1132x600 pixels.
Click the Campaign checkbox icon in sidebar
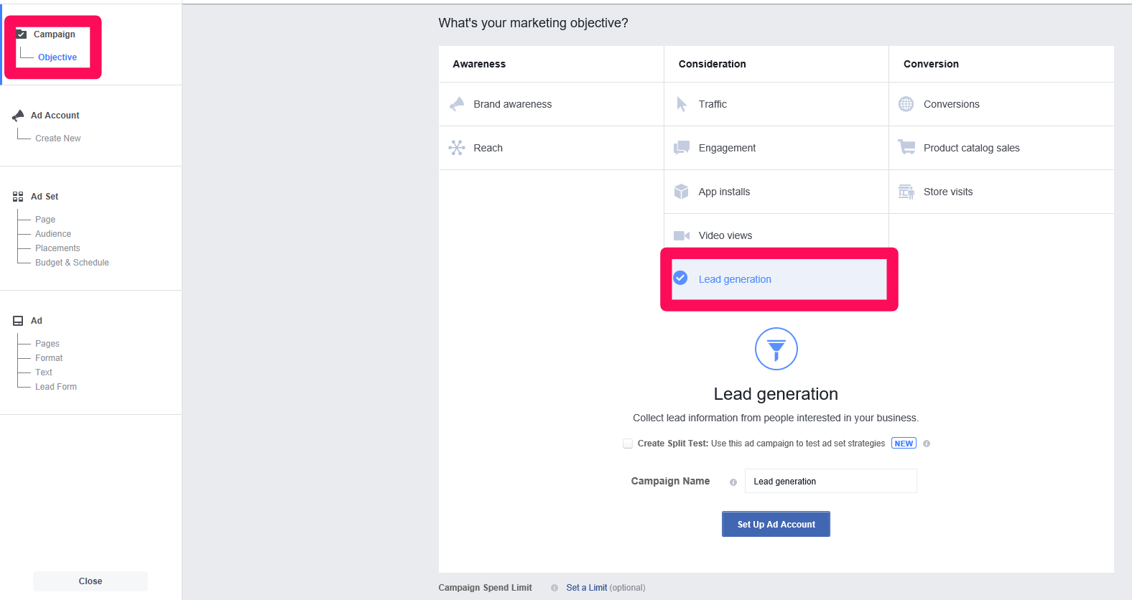click(22, 34)
